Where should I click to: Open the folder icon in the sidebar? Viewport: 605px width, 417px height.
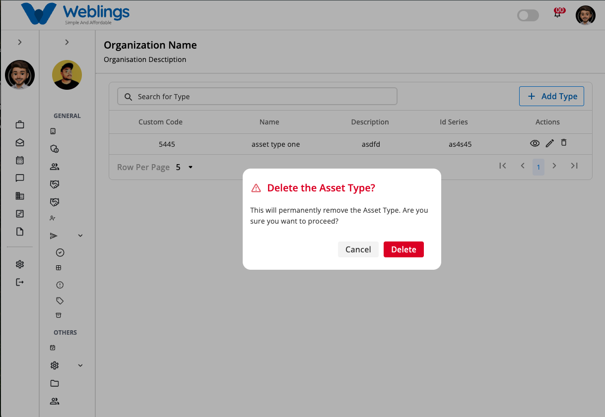(x=55, y=383)
